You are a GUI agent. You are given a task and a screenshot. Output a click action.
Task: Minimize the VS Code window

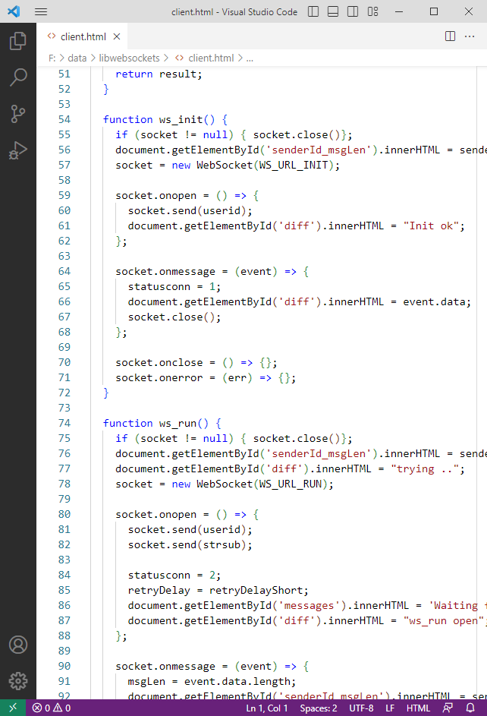(399, 12)
